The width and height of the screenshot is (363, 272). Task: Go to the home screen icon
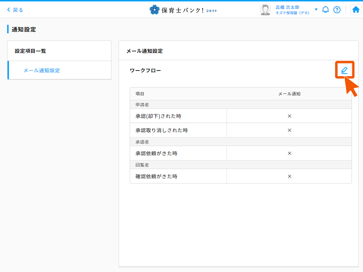click(356, 10)
